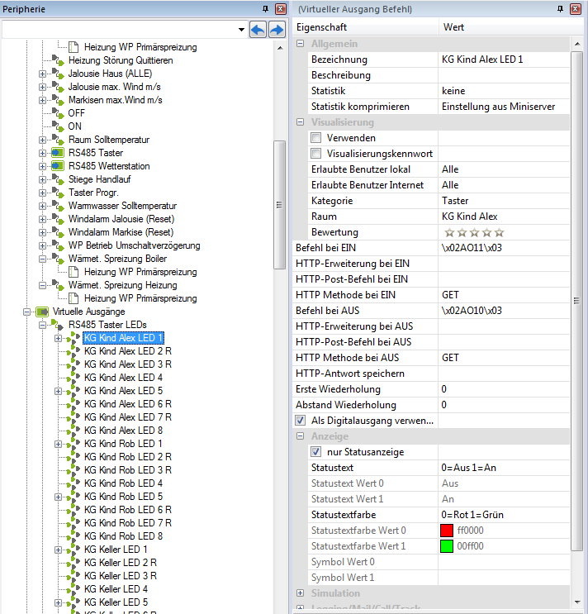Open the Peripherie search dropdown arrow
588x614 pixels.
[x=241, y=30]
